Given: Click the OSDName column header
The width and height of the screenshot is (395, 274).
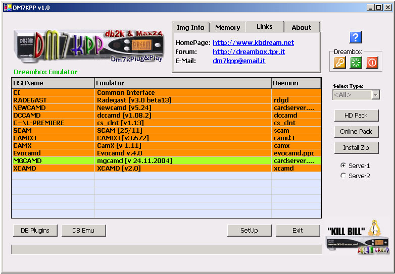Looking at the screenshot, I should point(53,83).
